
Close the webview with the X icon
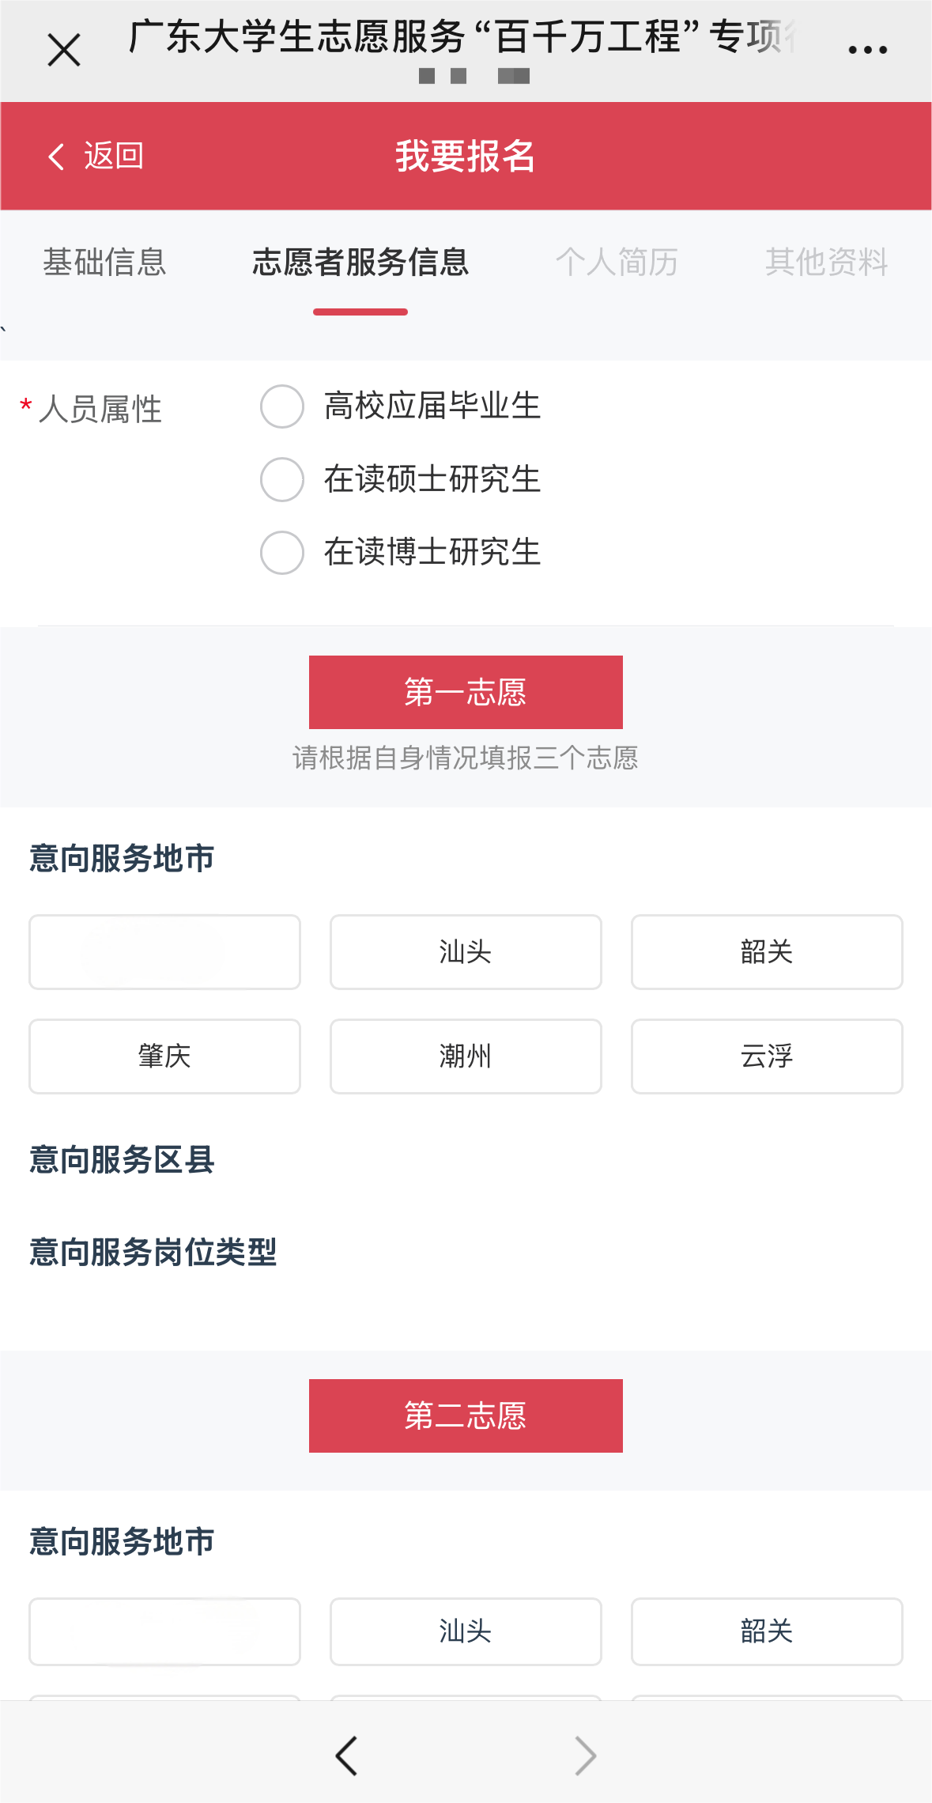tap(64, 51)
